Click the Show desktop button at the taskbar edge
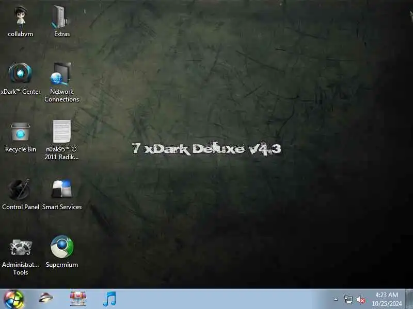Screen dimensions: 413x309 (x=409, y=299)
